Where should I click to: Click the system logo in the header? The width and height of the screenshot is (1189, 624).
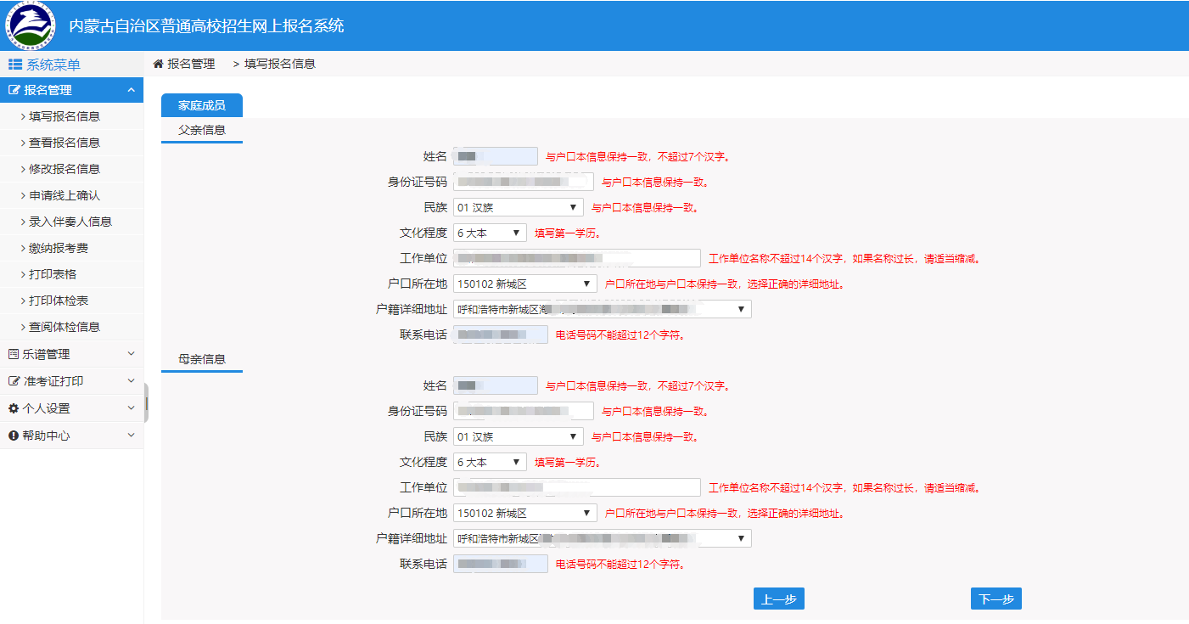point(31,25)
